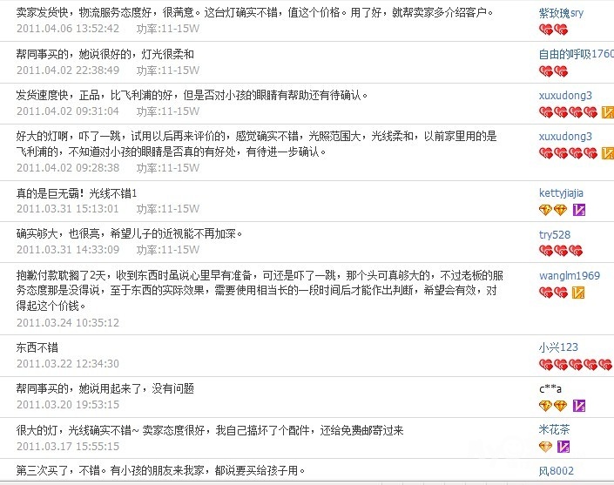Click the heart rating icons under 自由的呼吸1760

[553, 71]
